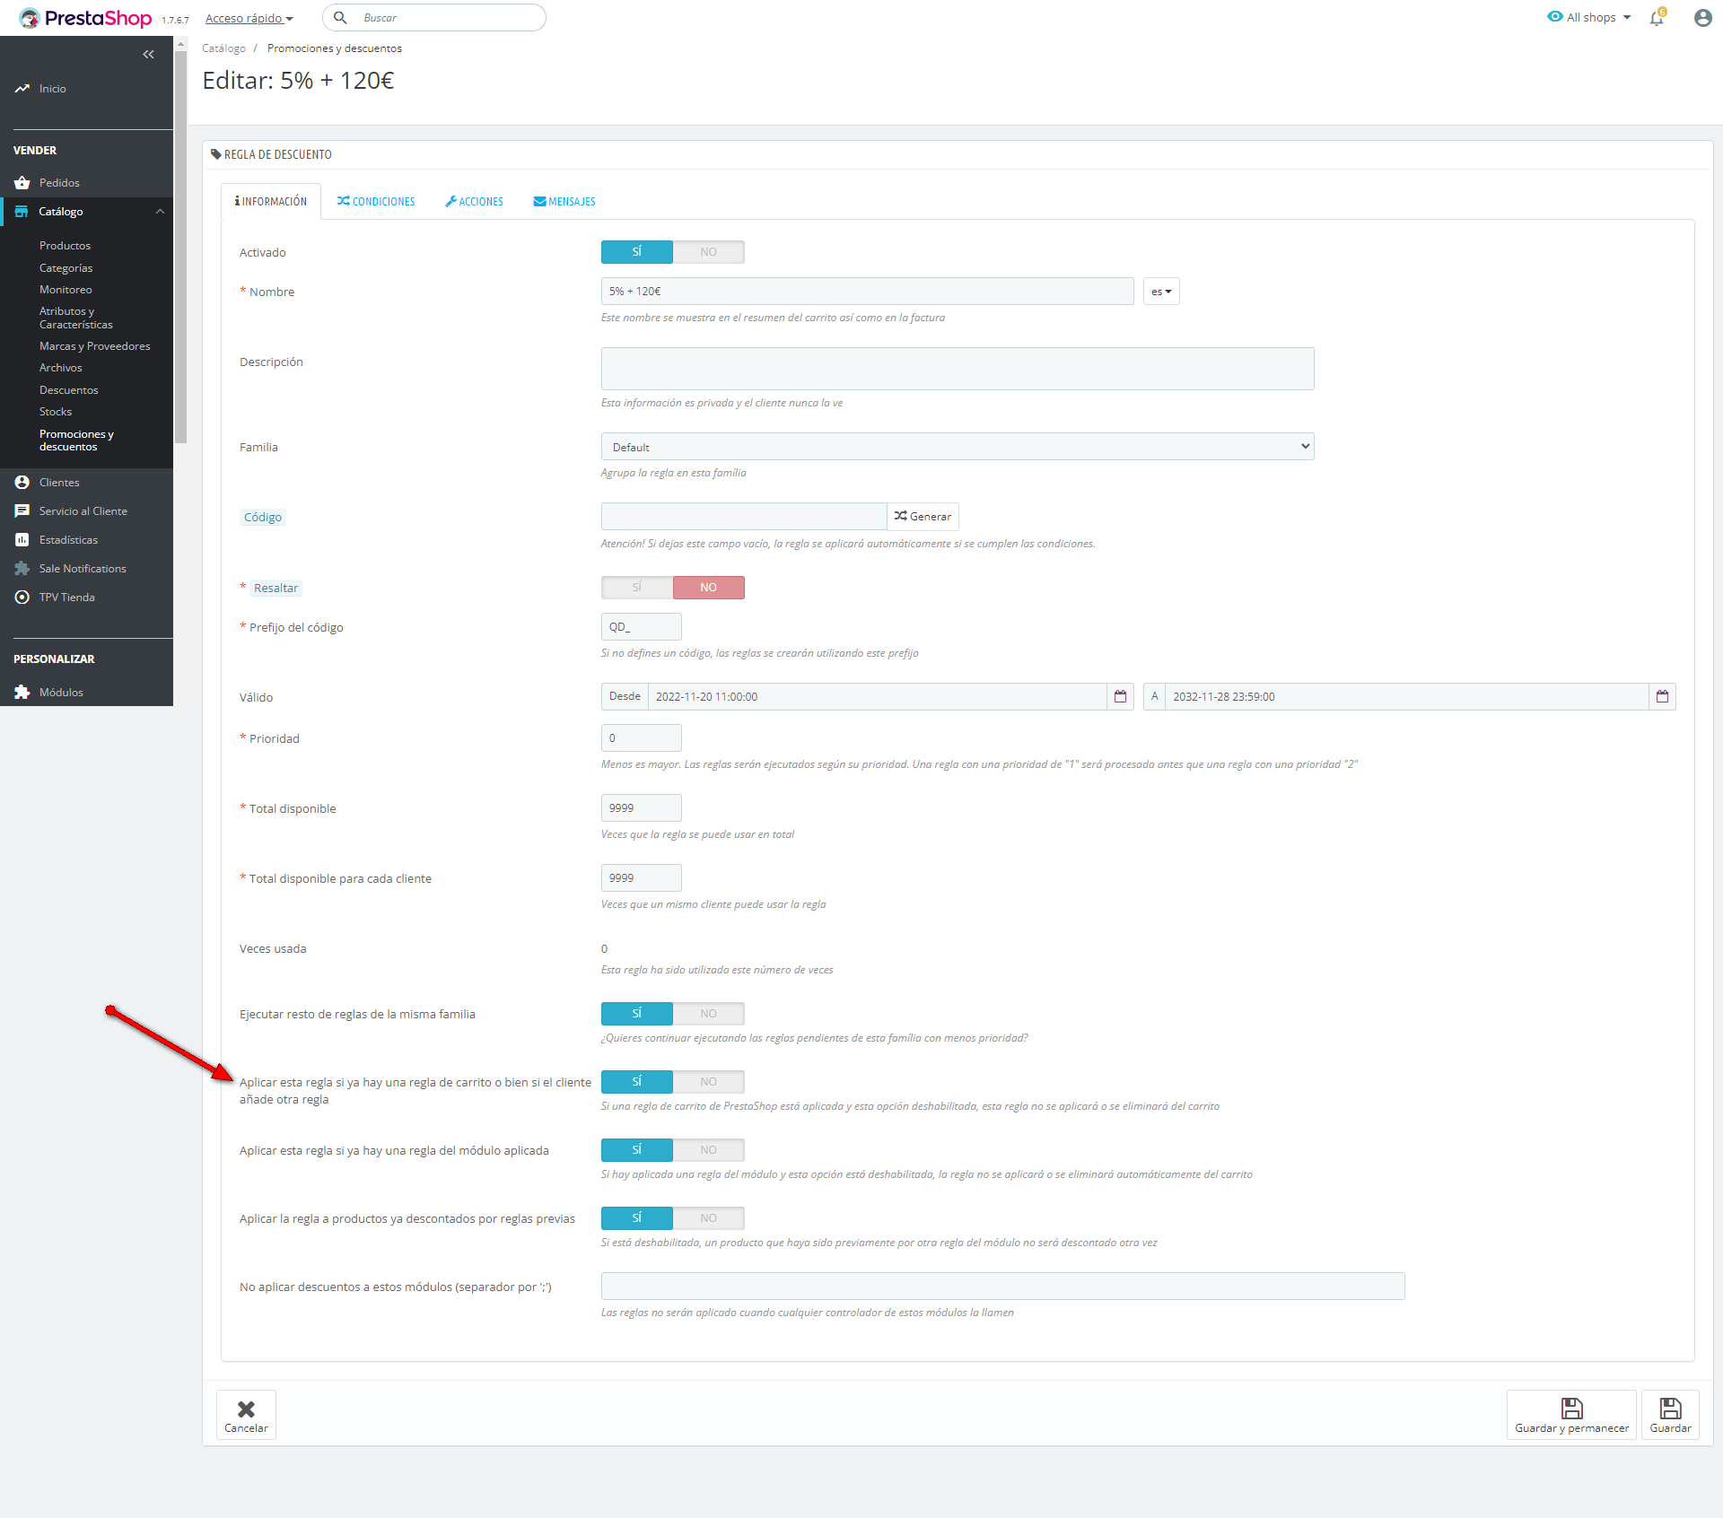Collapse the sidebar with the double-chevron icon
The height and width of the screenshot is (1518, 1723).
(148, 55)
